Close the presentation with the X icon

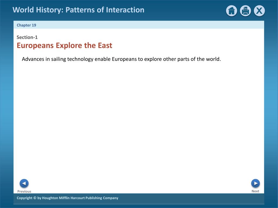pos(259,11)
